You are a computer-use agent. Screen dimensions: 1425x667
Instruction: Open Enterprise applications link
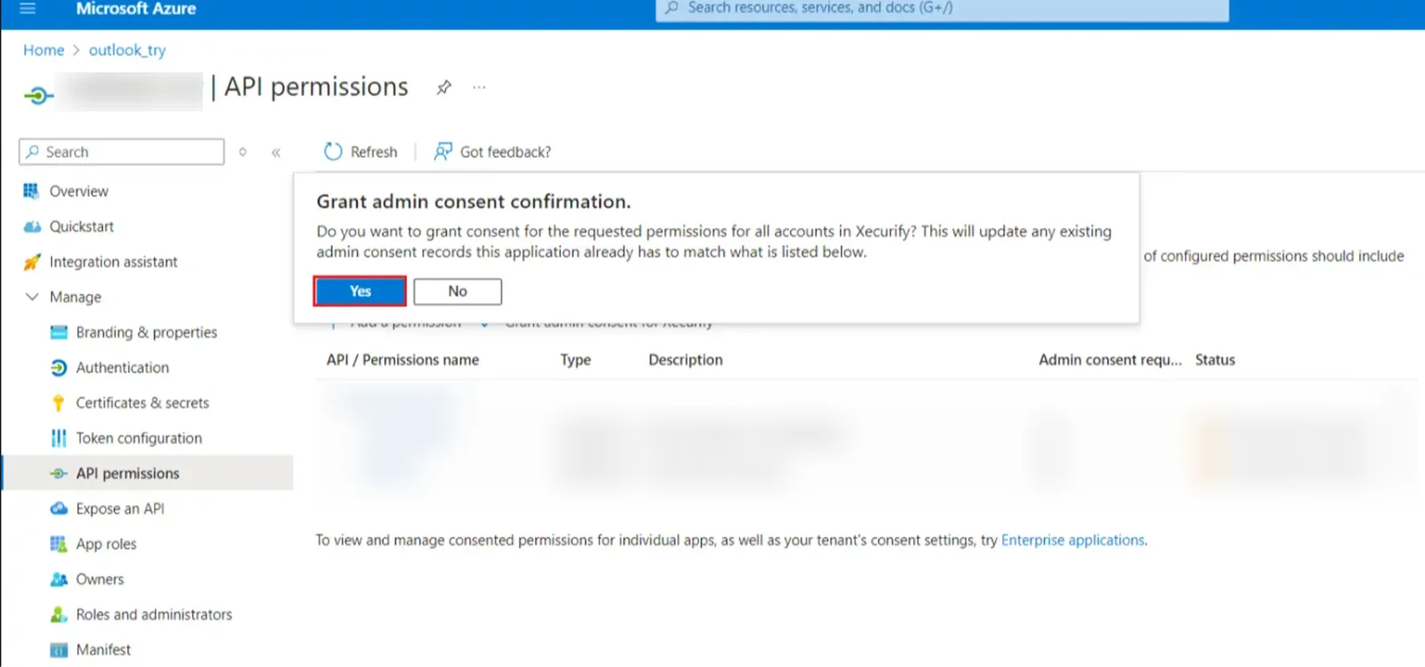(x=1073, y=540)
